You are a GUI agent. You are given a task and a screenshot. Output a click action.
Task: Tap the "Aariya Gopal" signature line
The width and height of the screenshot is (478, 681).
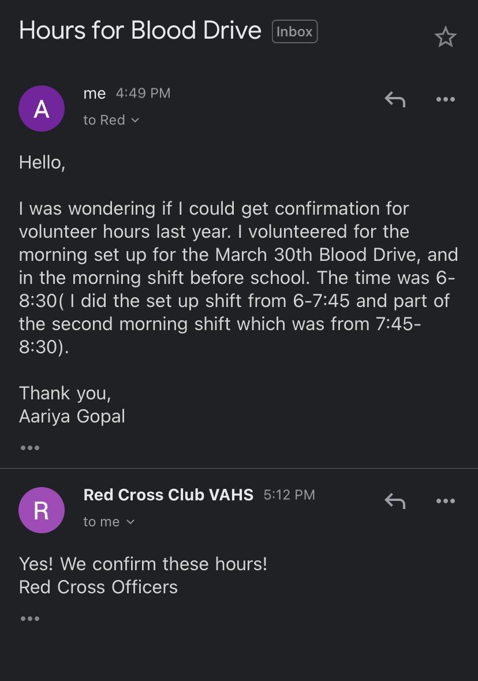pos(72,416)
